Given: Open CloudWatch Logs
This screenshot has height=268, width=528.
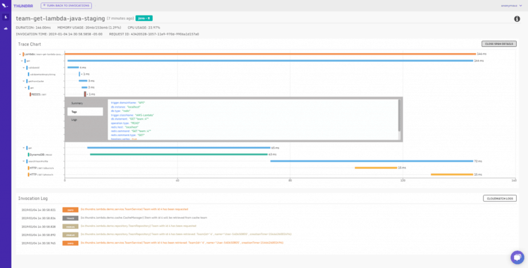Looking at the screenshot, I should pyautogui.click(x=499, y=198).
